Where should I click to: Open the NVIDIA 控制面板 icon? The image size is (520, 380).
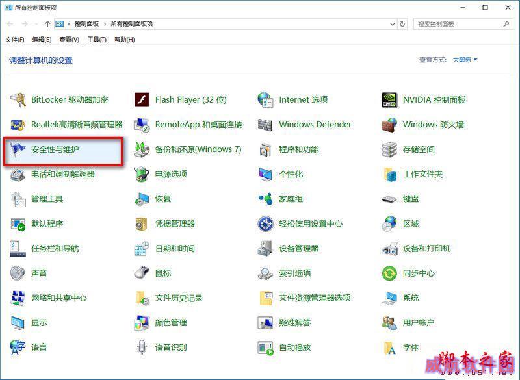(389, 100)
